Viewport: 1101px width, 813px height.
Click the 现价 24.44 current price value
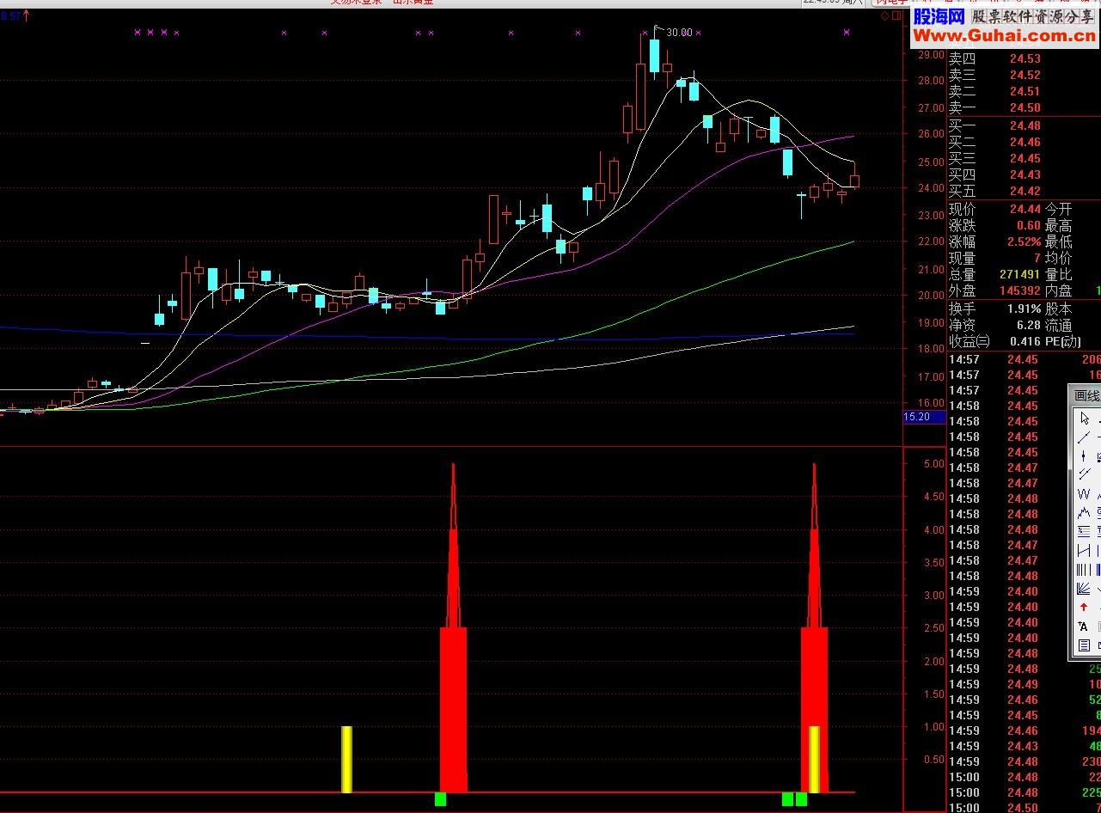tap(1025, 209)
